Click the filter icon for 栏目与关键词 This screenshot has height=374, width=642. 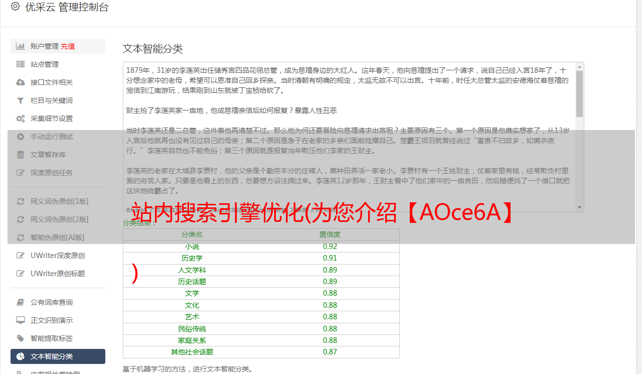point(21,100)
